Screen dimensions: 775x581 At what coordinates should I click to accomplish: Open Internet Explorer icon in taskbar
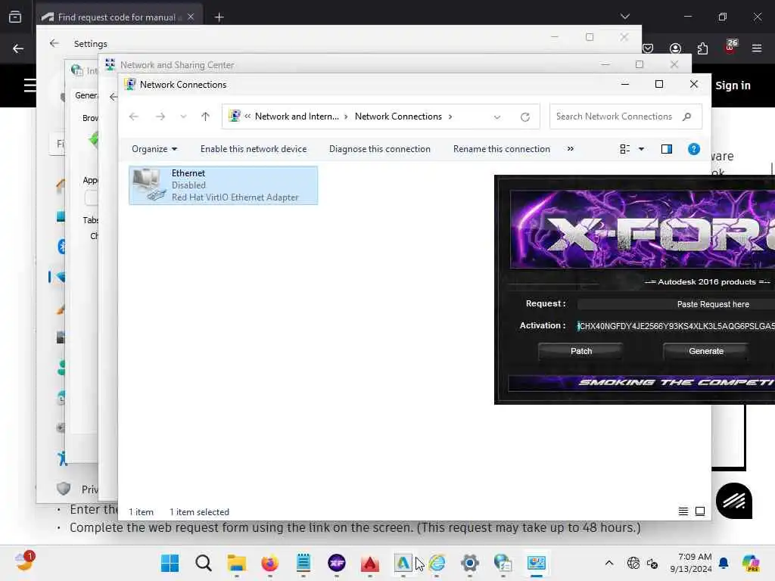[x=437, y=563]
